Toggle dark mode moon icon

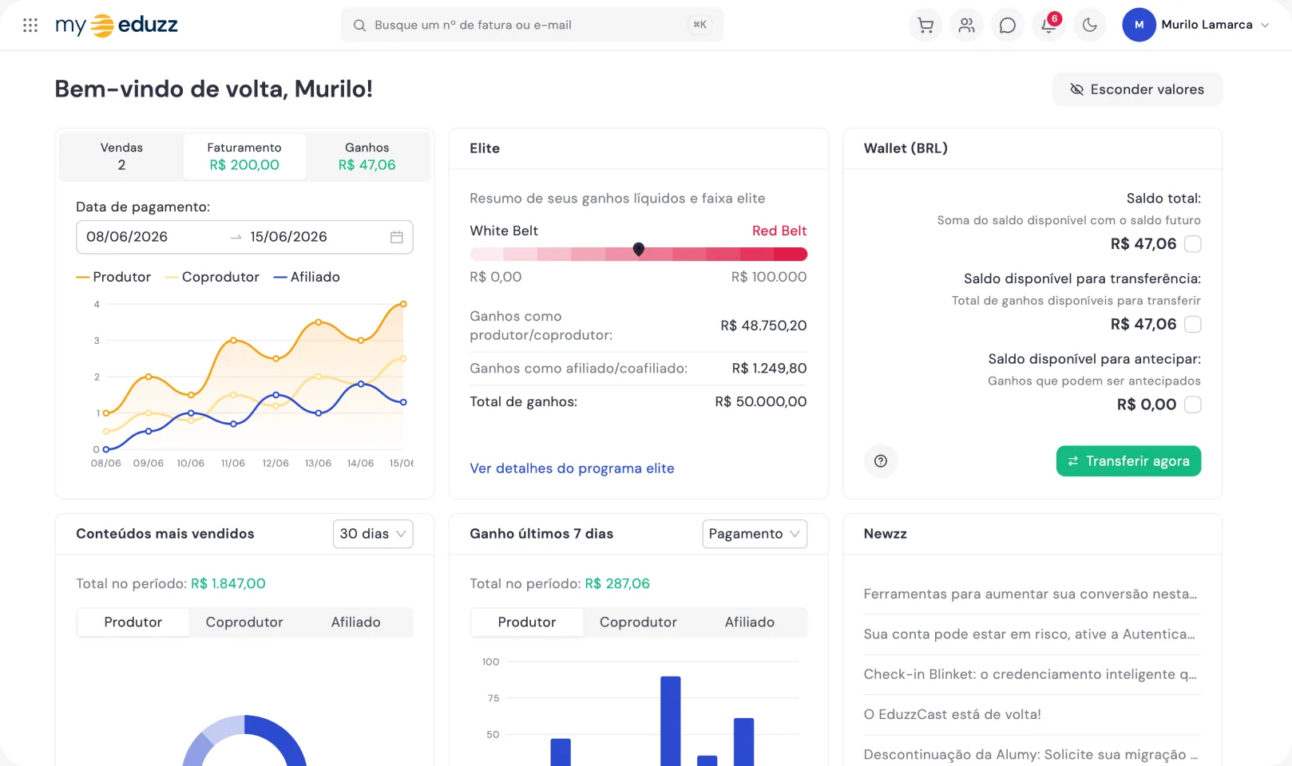pos(1089,26)
